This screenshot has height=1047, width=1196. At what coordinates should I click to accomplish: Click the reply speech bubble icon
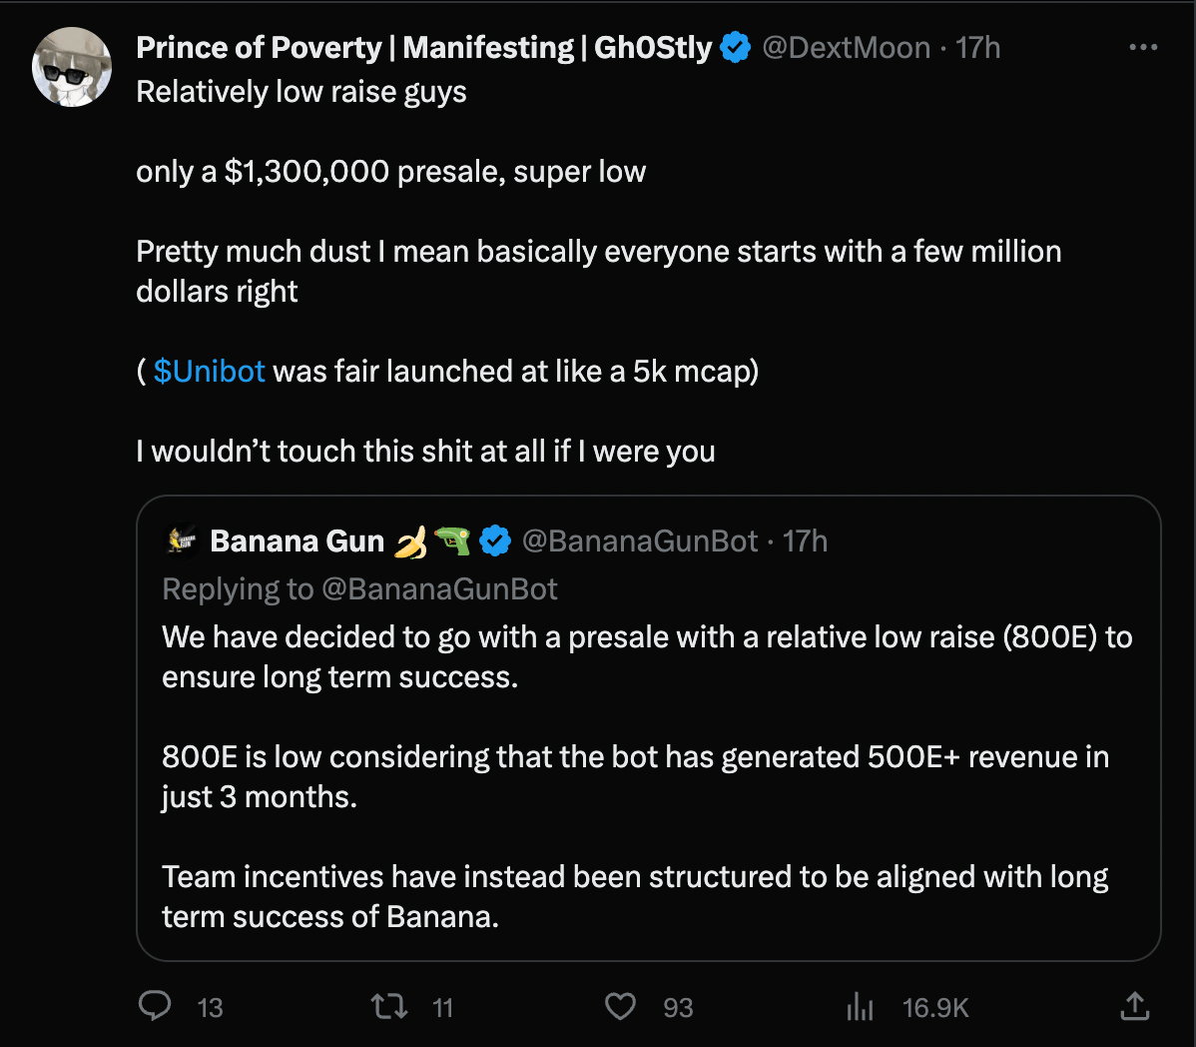click(x=155, y=1006)
